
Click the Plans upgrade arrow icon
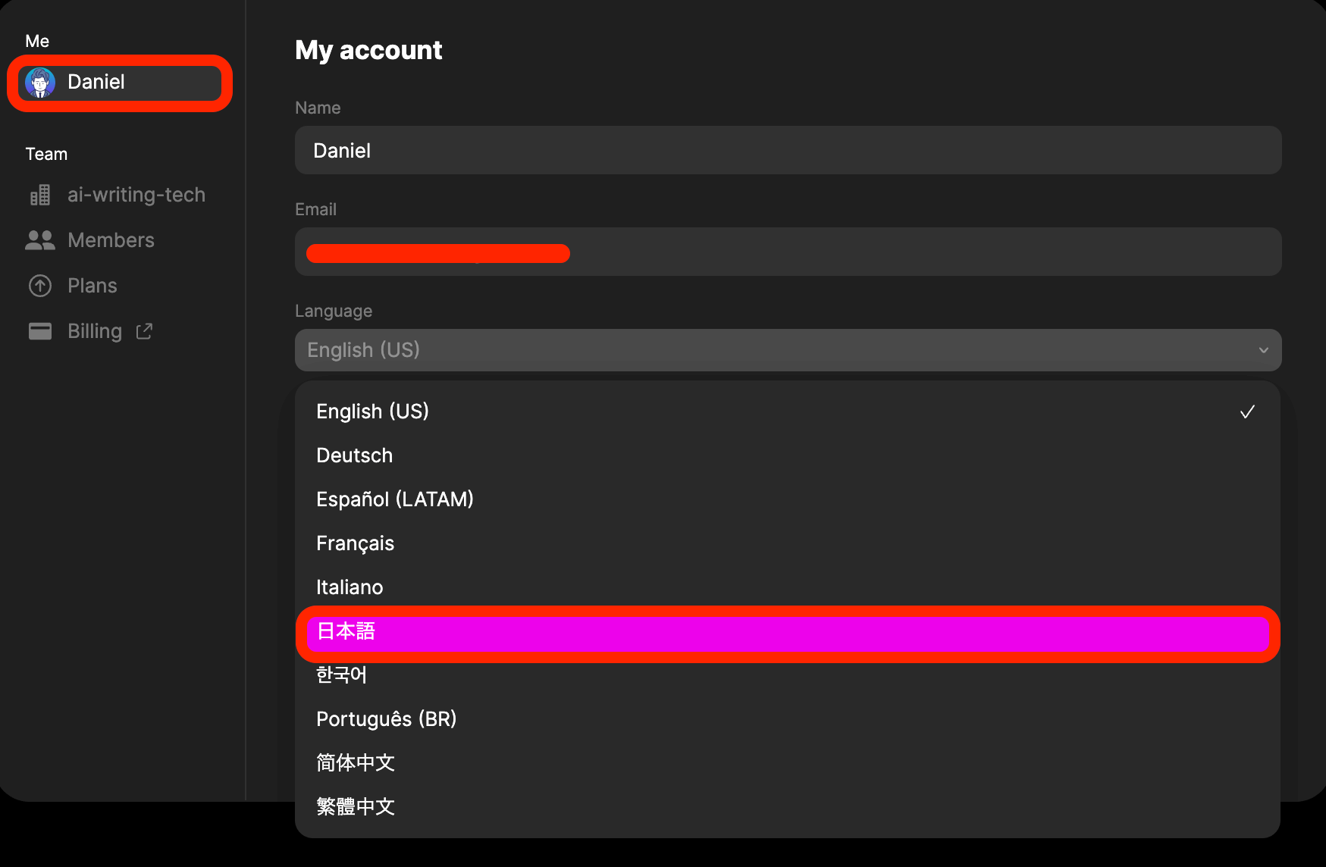(x=40, y=286)
